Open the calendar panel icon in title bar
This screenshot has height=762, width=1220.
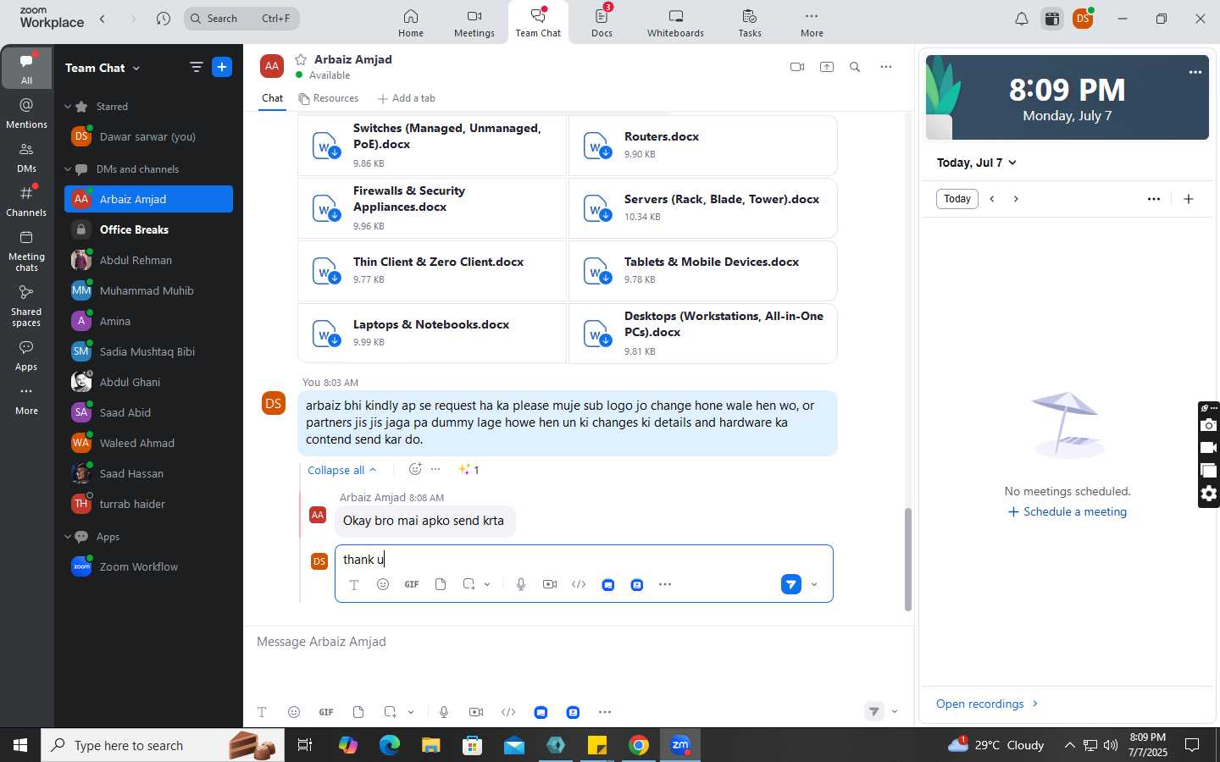pyautogui.click(x=1052, y=19)
